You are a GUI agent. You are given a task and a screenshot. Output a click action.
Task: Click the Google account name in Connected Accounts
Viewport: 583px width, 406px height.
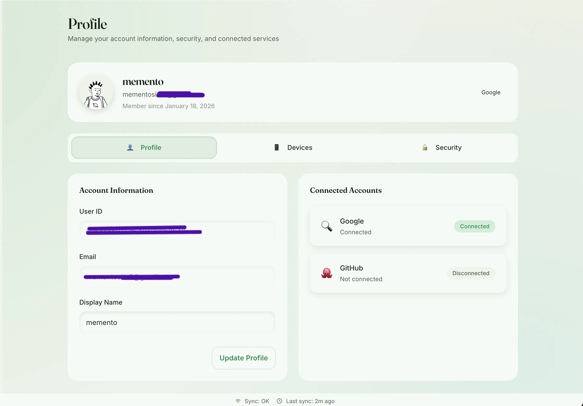(x=352, y=221)
